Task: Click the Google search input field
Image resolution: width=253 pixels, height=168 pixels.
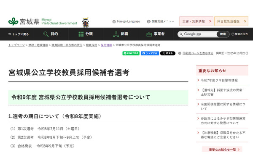Action: [x=198, y=34]
